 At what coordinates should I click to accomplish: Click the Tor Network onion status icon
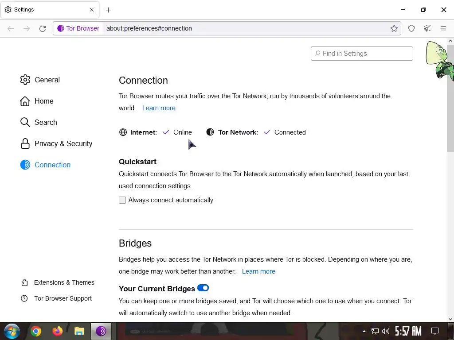(x=210, y=132)
